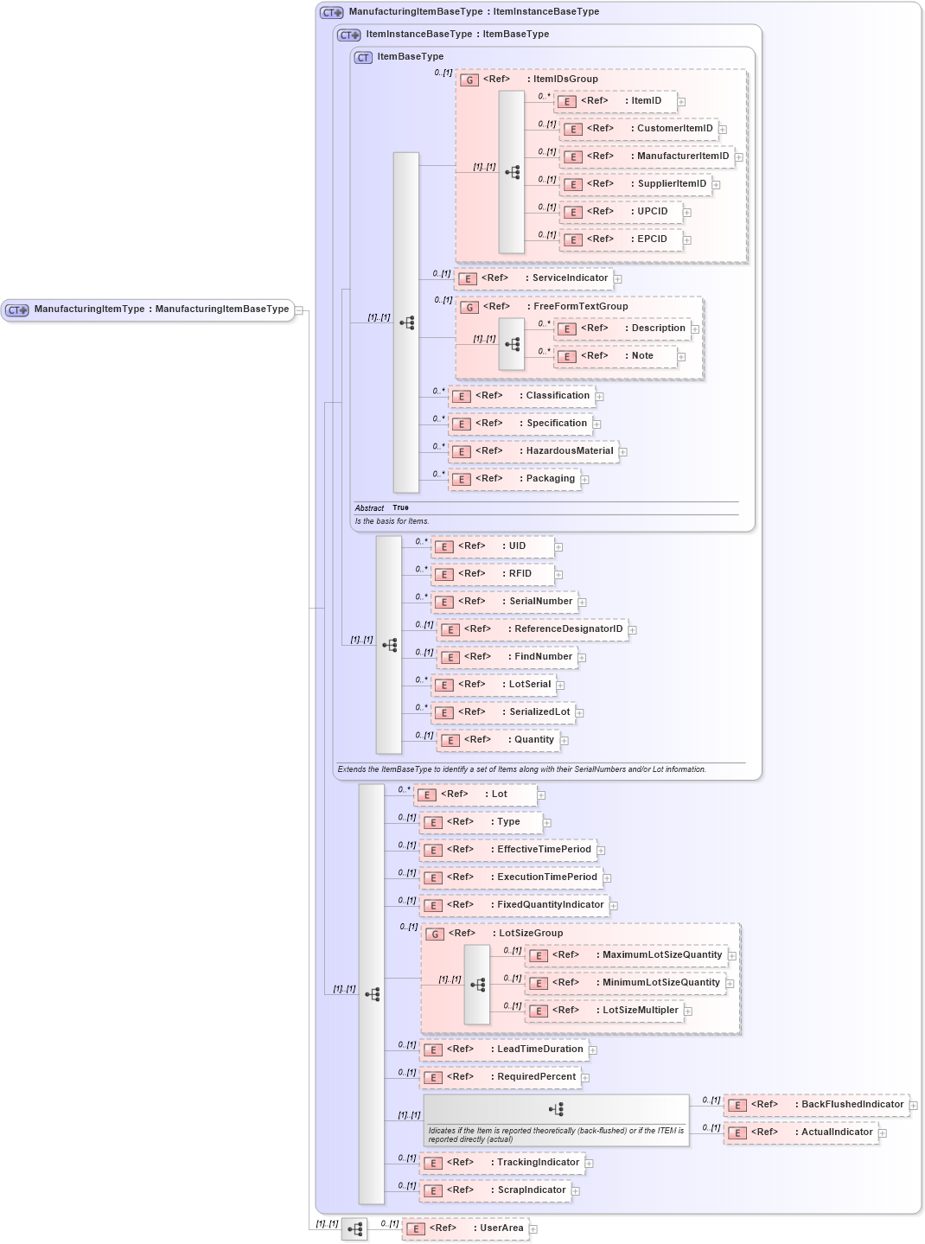Collapse the ManufacturingItemType diagram node
This screenshot has height=1244, width=925.
pyautogui.click(x=297, y=309)
